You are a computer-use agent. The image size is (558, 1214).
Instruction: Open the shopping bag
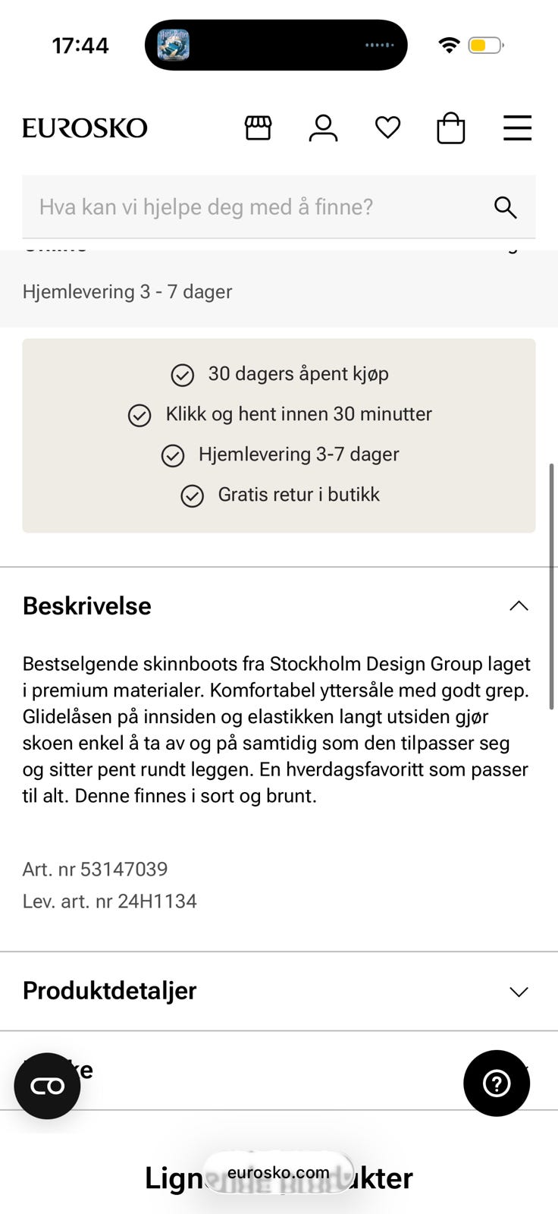coord(451,128)
